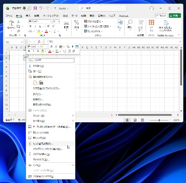Click format painter brush in mini toolbar

click(74, 51)
